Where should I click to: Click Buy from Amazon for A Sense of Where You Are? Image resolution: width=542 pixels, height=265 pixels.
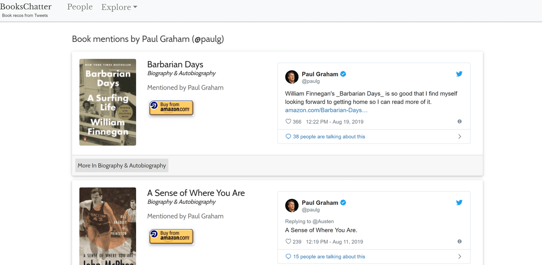(171, 236)
